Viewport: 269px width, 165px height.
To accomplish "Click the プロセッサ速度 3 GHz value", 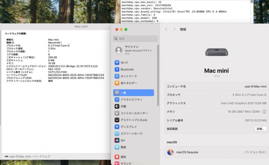I will (52, 48).
